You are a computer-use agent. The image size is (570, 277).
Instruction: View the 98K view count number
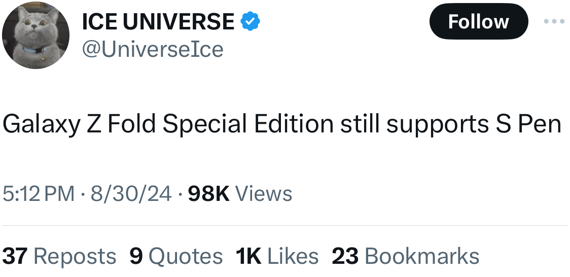point(208,194)
